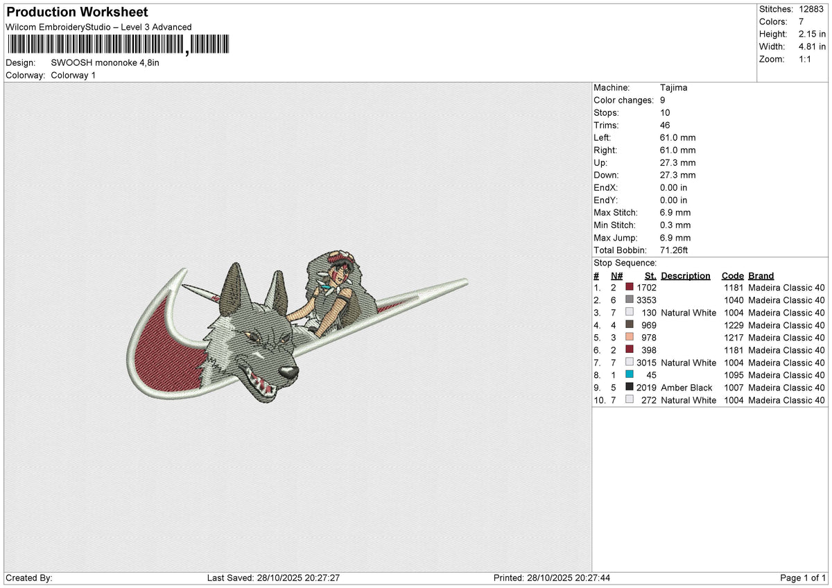Click 'Natural White' in the stop 3 row
Image resolution: width=832 pixels, height=588 pixels.
tap(688, 313)
